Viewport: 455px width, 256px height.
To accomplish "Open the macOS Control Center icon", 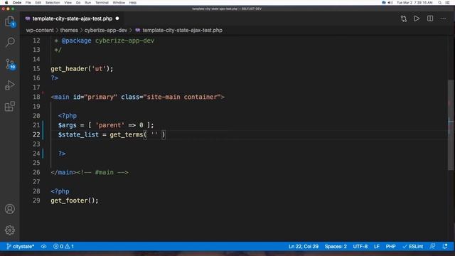I will point(447,3).
